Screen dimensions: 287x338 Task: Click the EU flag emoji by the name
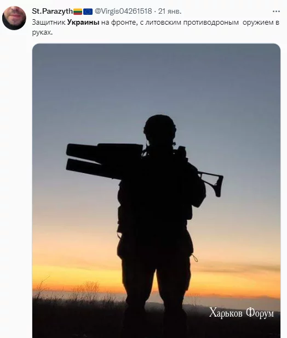click(88, 12)
